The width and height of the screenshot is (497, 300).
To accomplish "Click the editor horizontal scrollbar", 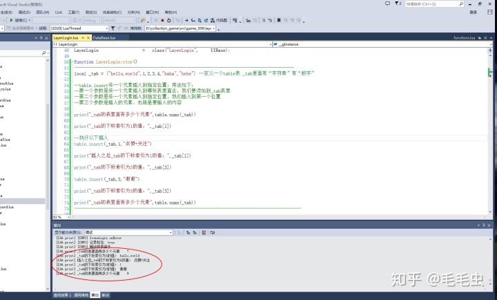I will pos(278,217).
